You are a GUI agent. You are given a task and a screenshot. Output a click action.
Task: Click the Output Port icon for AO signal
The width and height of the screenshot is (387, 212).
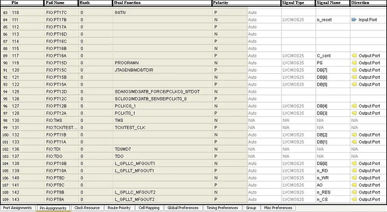click(x=354, y=185)
